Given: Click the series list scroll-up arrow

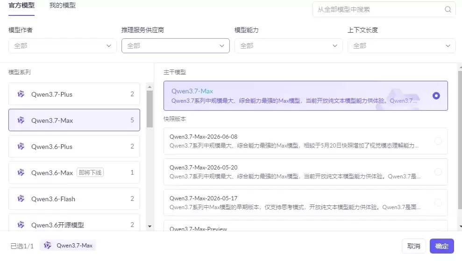Looking at the screenshot, I should (149, 87).
